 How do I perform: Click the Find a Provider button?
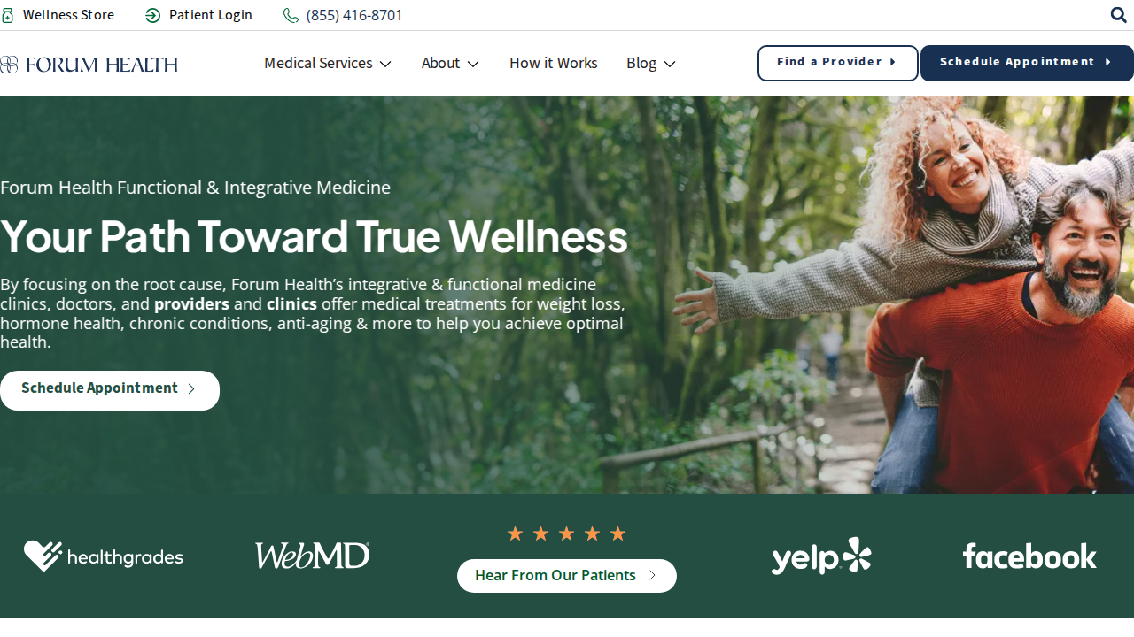[x=838, y=63]
